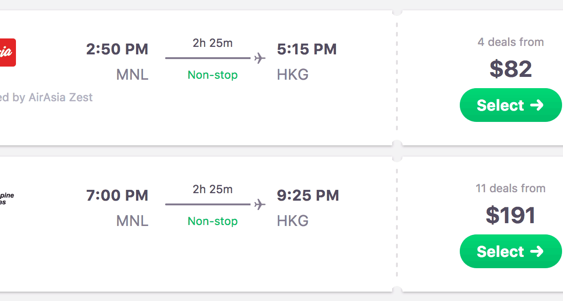Screen dimensions: 563x301
Task: Click Non-stop label on the $82 flight
Action: (x=213, y=75)
